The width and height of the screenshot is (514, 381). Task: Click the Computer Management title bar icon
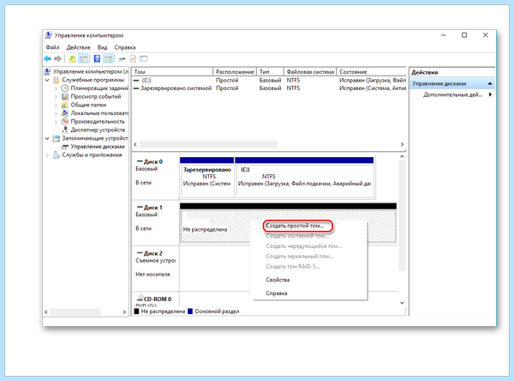pyautogui.click(x=49, y=35)
